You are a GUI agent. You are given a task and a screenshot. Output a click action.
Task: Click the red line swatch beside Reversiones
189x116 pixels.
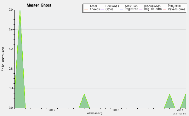[164, 9]
